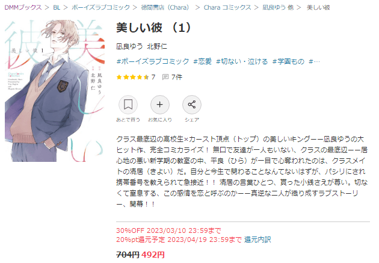The height and width of the screenshot is (263, 379).
Task: Add to favorites with the plus icon
Action: (160, 105)
